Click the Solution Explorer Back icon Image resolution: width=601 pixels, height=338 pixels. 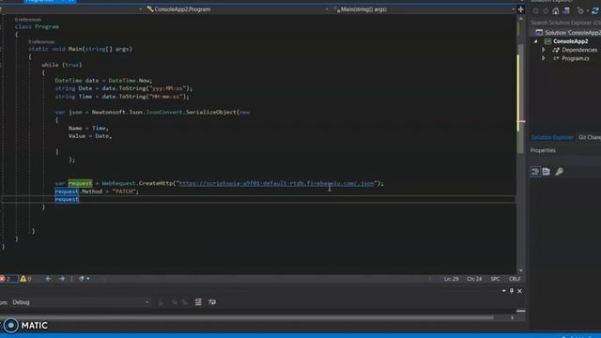(535, 11)
